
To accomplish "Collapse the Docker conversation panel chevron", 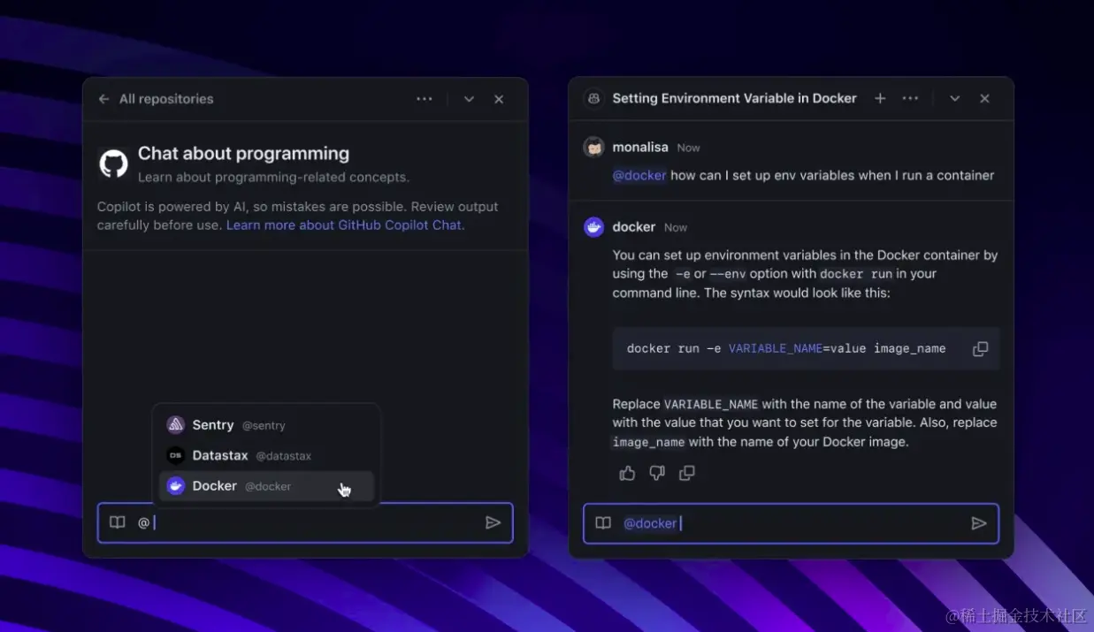I will coord(955,98).
